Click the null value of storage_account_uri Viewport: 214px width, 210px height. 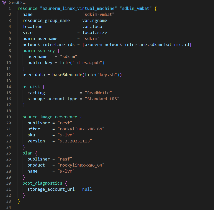(87, 189)
